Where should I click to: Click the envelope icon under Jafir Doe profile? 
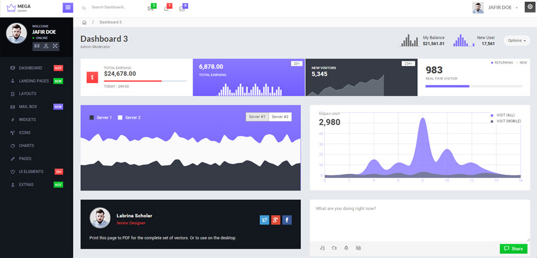(x=37, y=46)
